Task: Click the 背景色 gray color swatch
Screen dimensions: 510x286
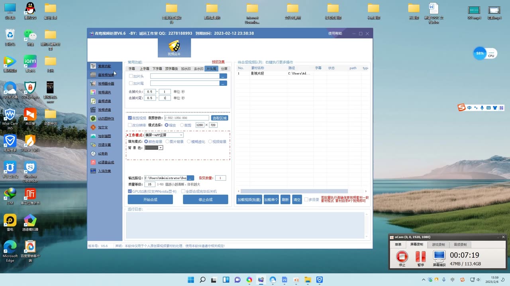Action: (151, 148)
